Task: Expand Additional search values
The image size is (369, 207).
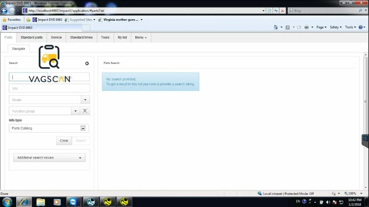Action: tap(49, 158)
